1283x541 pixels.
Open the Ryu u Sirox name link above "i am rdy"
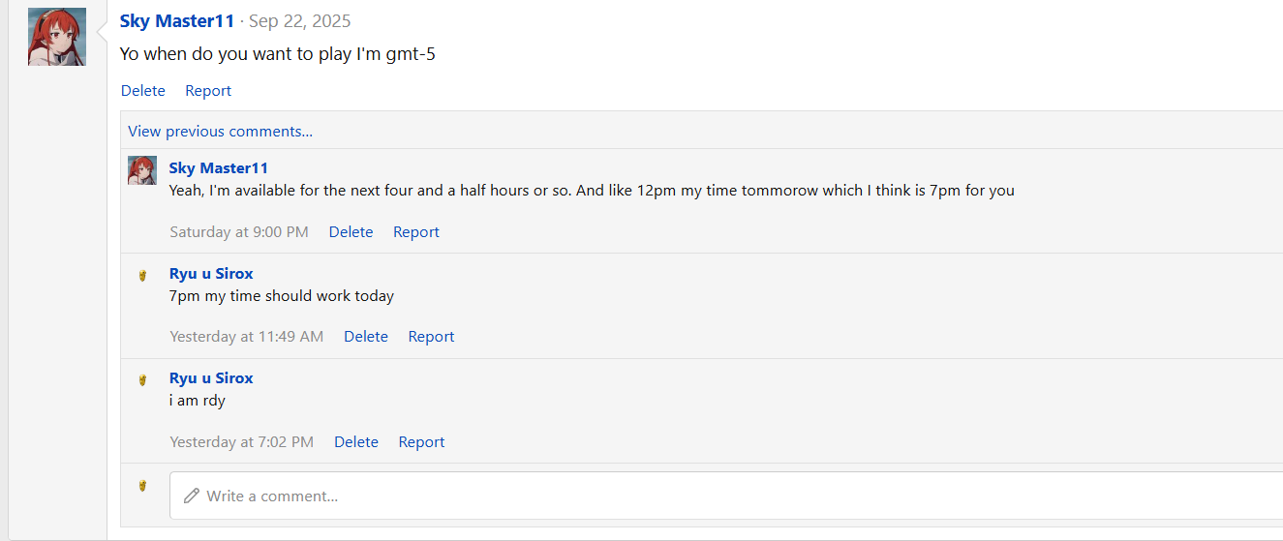(211, 378)
